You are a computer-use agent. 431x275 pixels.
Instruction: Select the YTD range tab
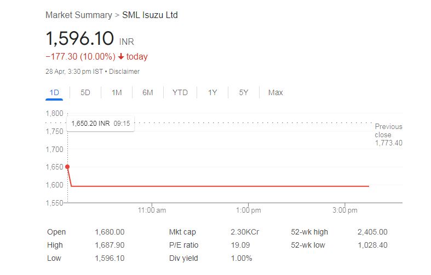click(x=180, y=92)
